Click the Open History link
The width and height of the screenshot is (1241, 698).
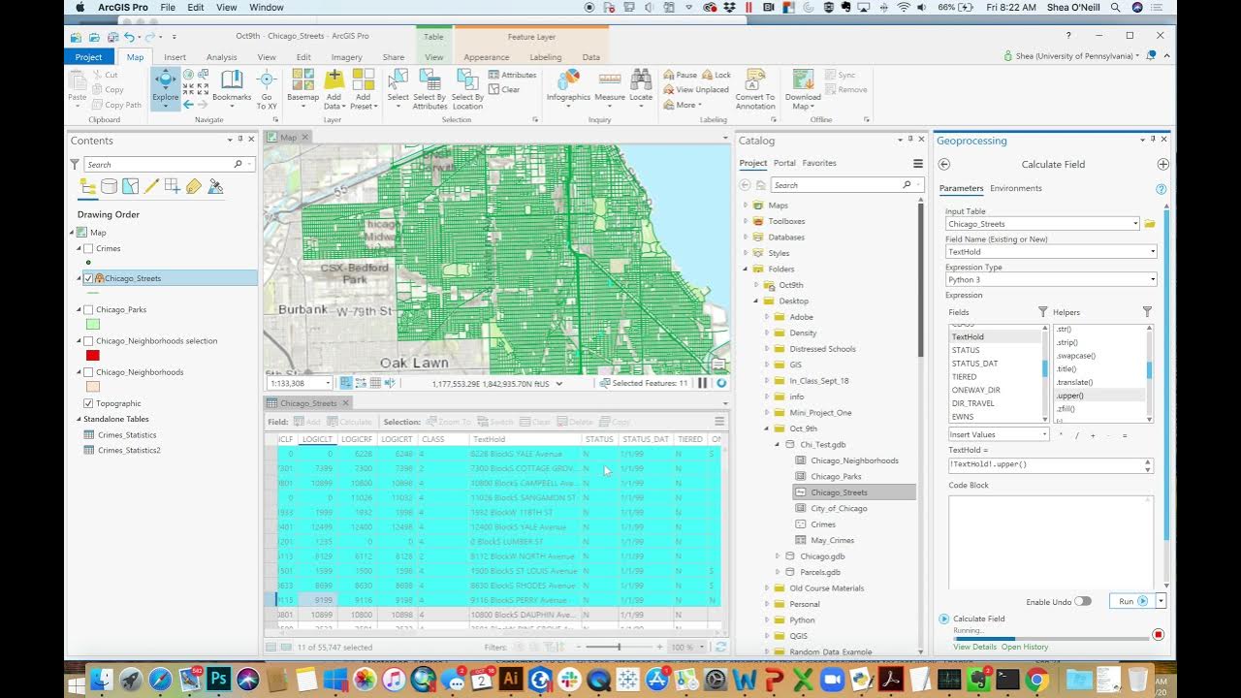click(x=1025, y=647)
